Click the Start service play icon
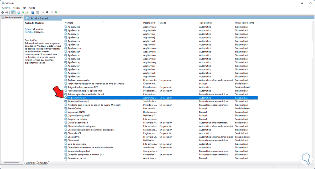315x169 pixels. (x=43, y=12)
